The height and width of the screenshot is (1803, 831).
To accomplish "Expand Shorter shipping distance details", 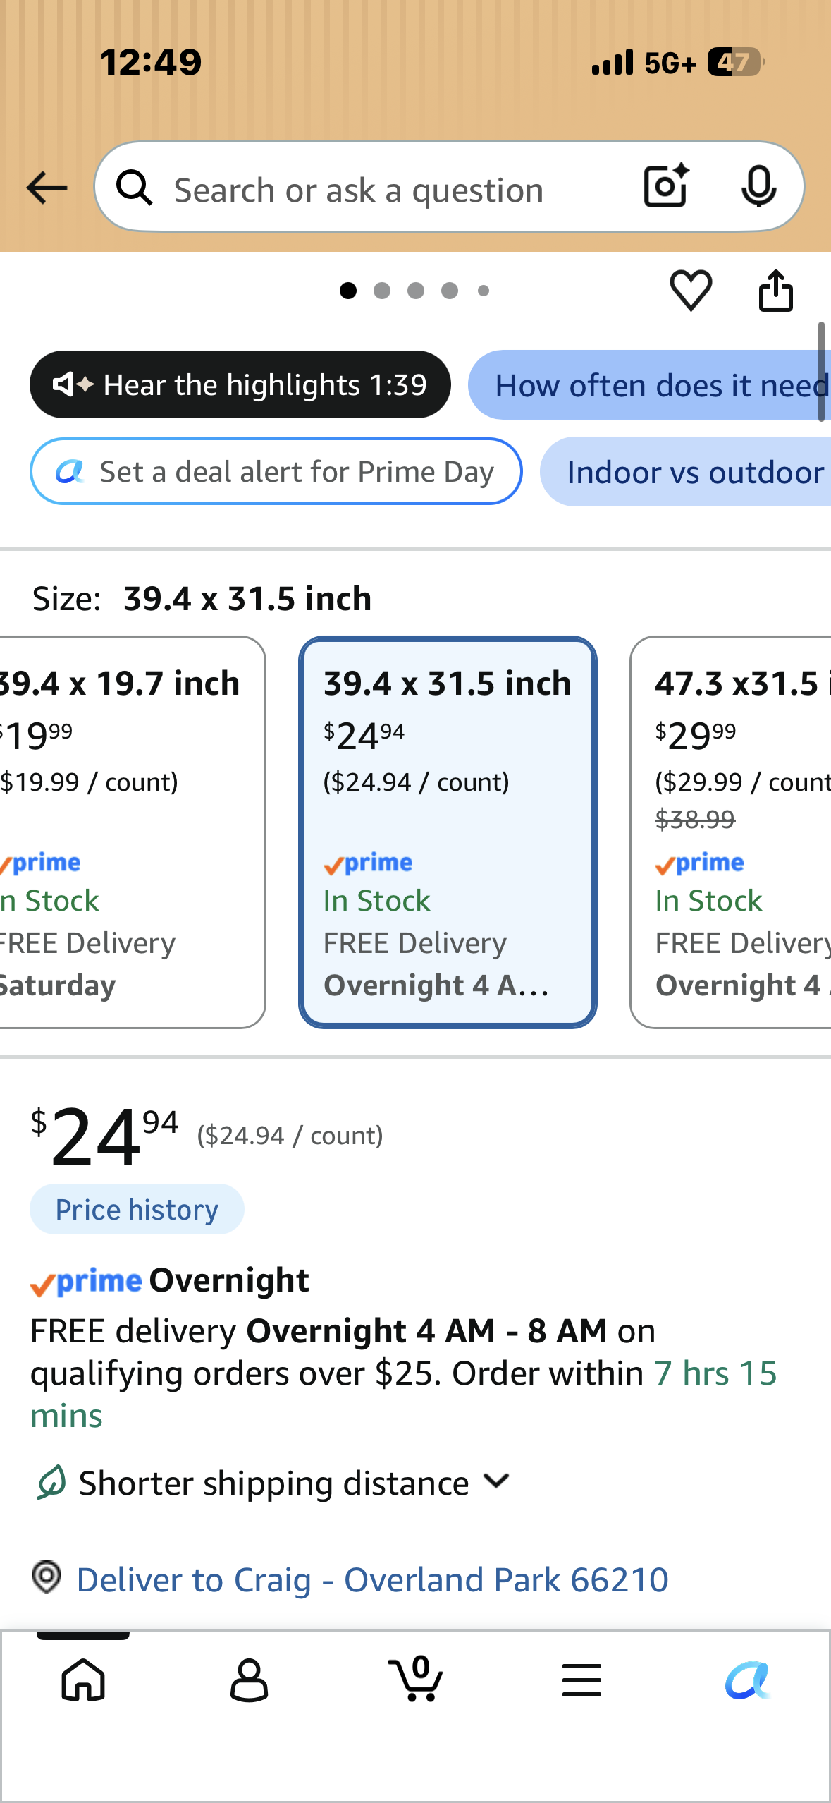I will (272, 1483).
